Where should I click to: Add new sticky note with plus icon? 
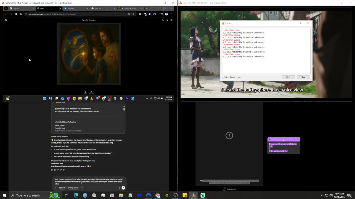(x=270, y=140)
